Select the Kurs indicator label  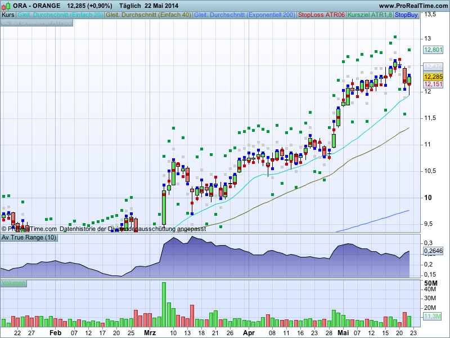(8, 15)
